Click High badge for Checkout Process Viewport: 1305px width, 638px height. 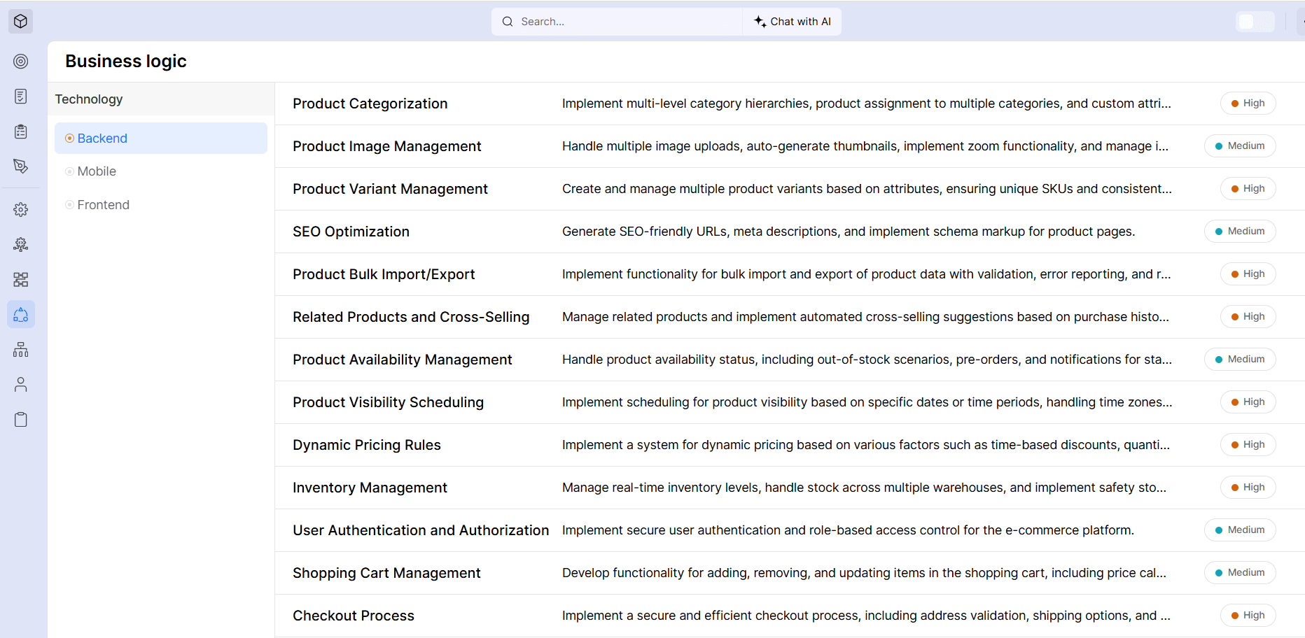click(x=1248, y=616)
